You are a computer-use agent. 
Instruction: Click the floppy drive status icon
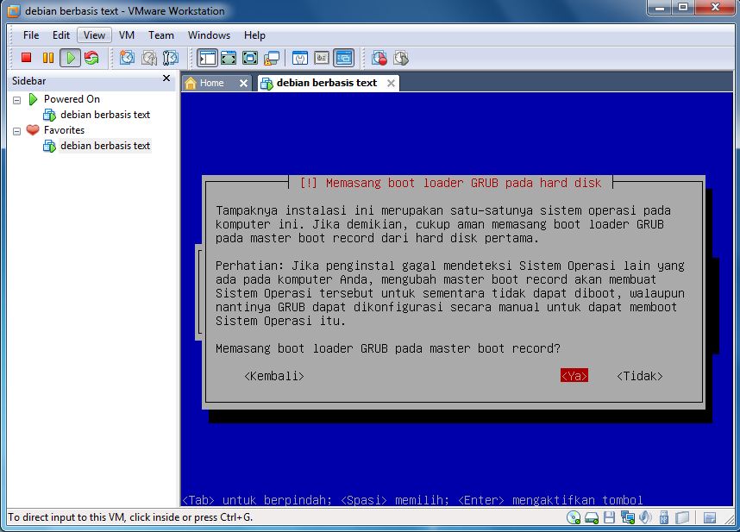(x=609, y=518)
